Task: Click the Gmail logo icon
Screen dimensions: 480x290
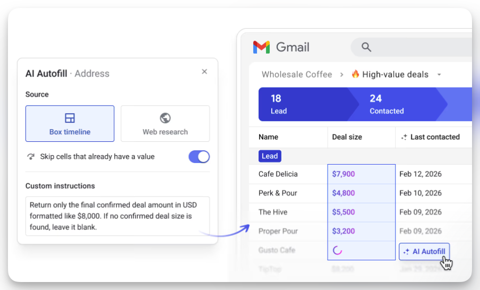Action: [261, 47]
